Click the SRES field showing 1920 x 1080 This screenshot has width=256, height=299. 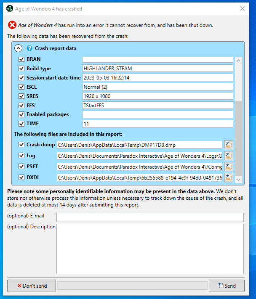coord(158,96)
